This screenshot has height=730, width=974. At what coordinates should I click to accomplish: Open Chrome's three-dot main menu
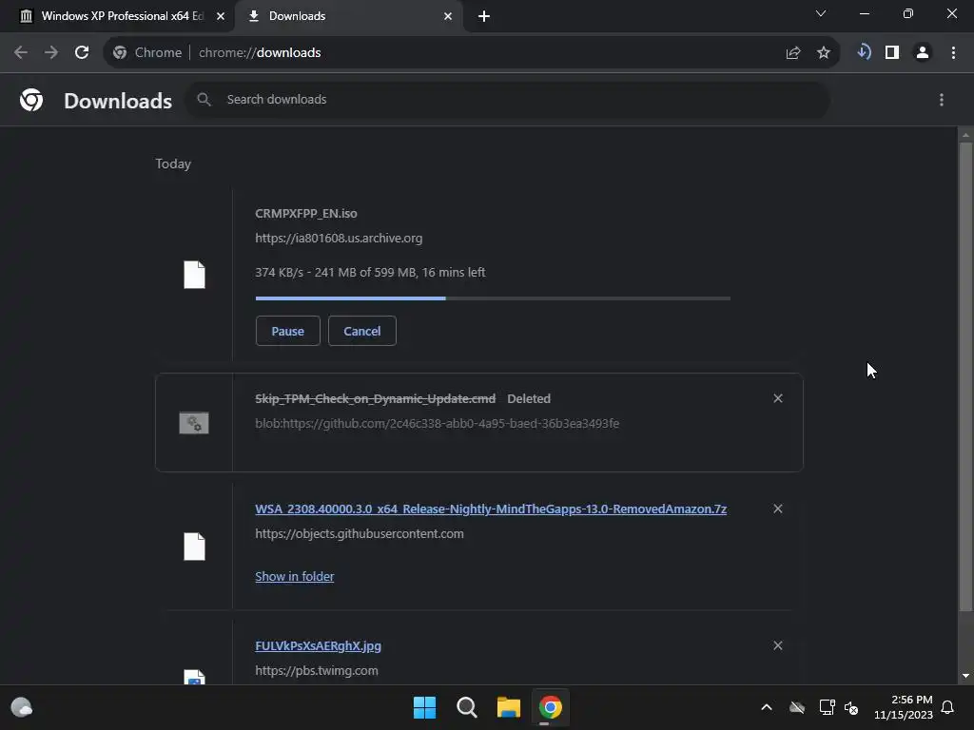coord(953,53)
